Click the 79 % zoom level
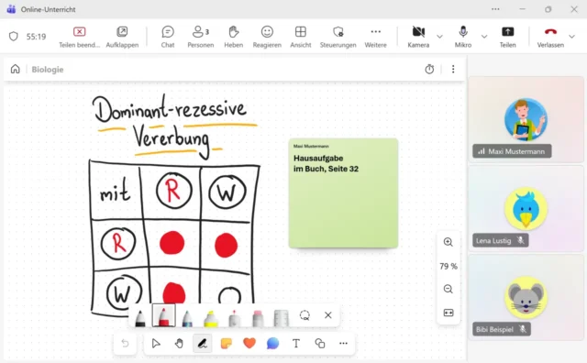The height and width of the screenshot is (363, 587). pyautogui.click(x=449, y=266)
